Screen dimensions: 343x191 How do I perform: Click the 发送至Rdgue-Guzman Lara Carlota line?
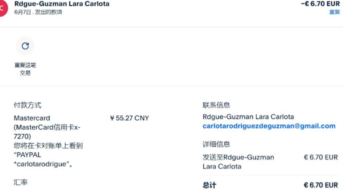(x=238, y=162)
